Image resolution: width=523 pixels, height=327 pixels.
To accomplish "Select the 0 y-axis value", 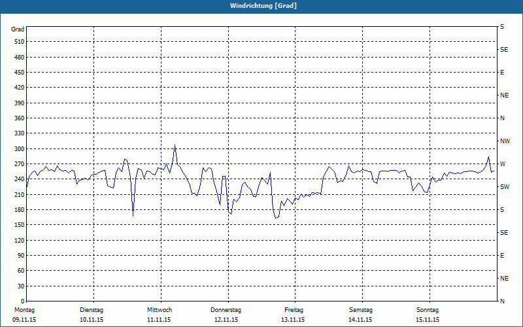I will pyautogui.click(x=23, y=301).
